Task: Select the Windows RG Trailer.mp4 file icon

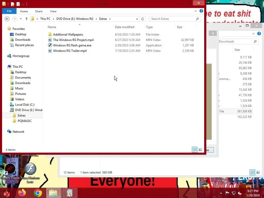Action: click(x=50, y=51)
